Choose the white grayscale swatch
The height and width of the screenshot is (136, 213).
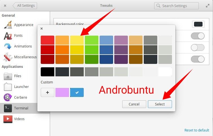pos(165,72)
